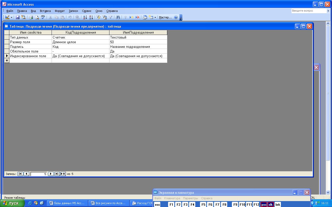The height and width of the screenshot is (207, 332).
Task: Click the Введите вопрос help input box
Action: (x=309, y=11)
